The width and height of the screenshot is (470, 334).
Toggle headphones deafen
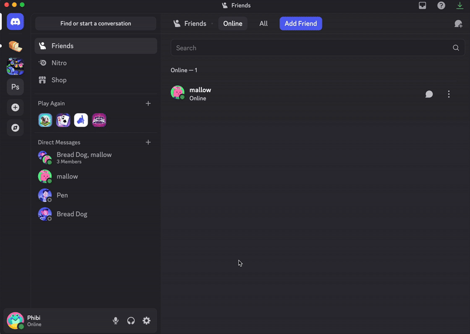tap(131, 320)
